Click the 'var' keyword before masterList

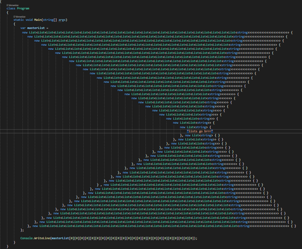coord(23,28)
